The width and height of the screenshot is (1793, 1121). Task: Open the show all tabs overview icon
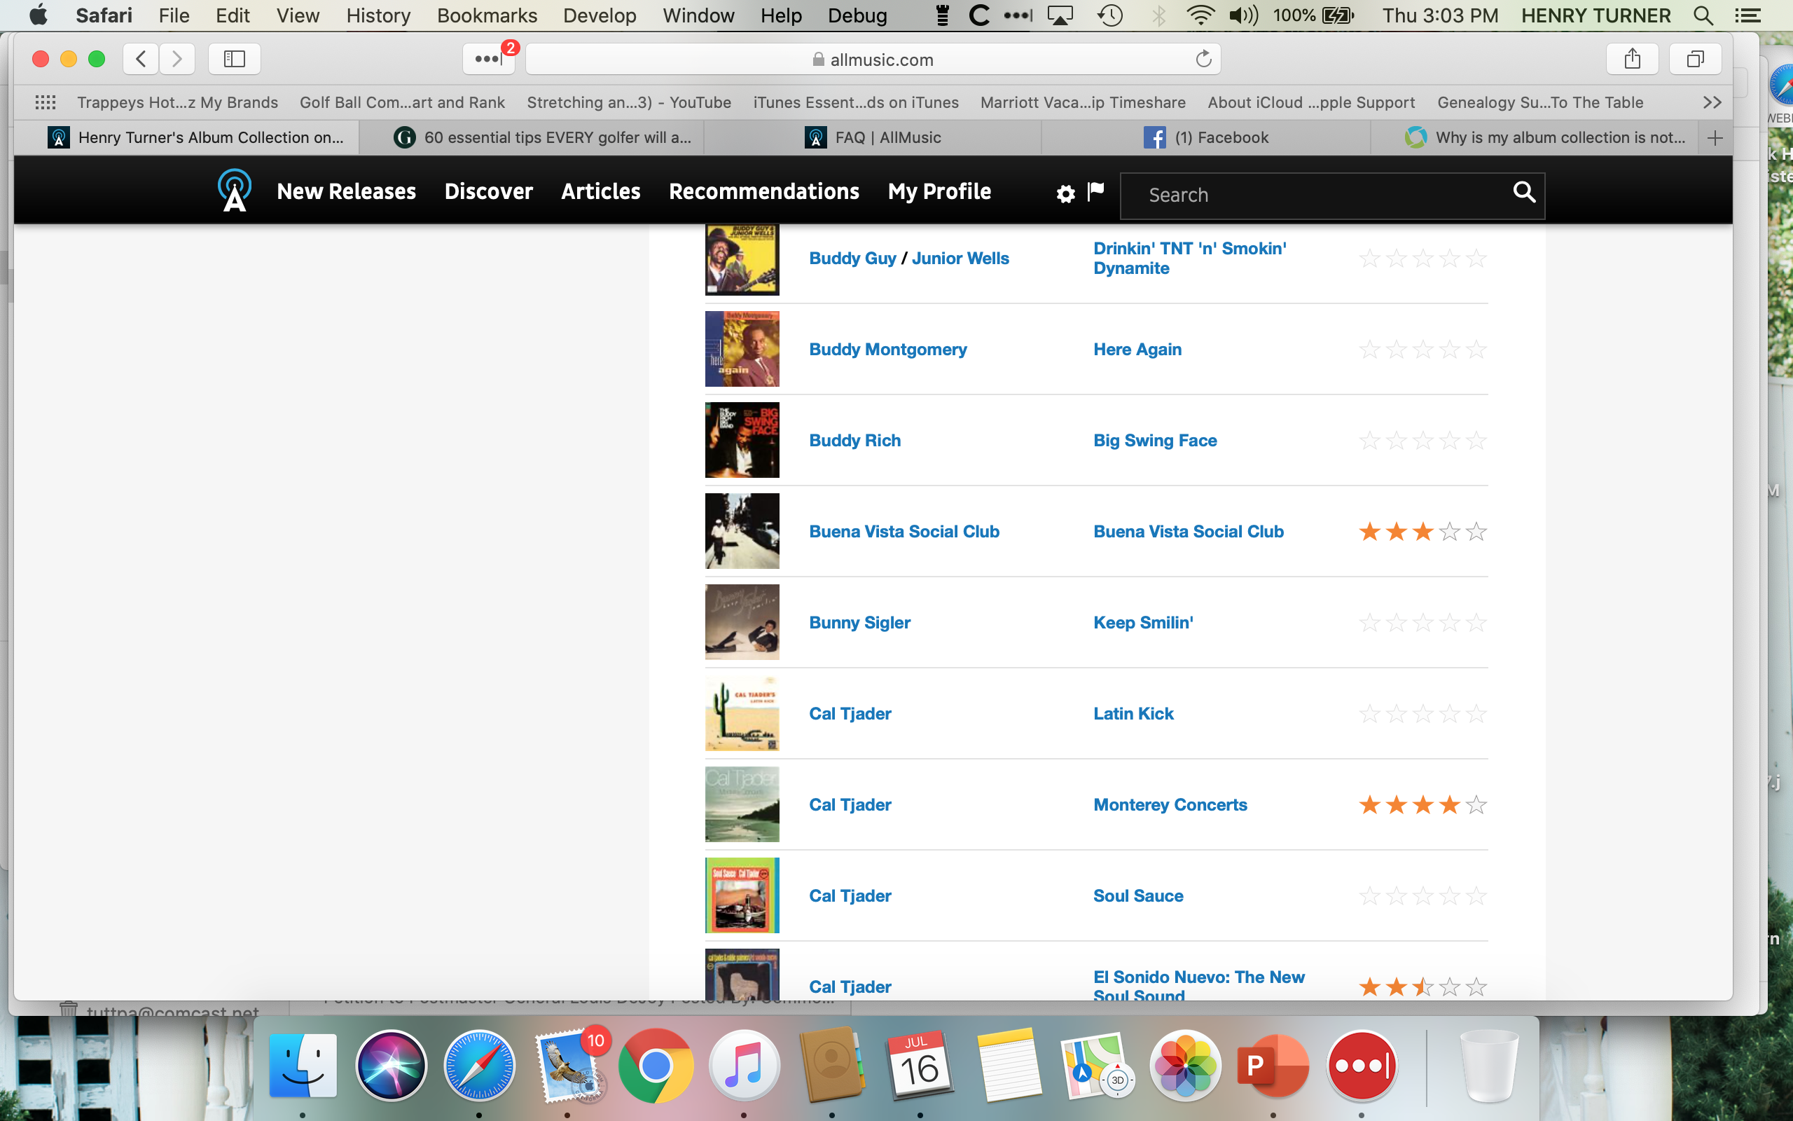(x=1694, y=60)
